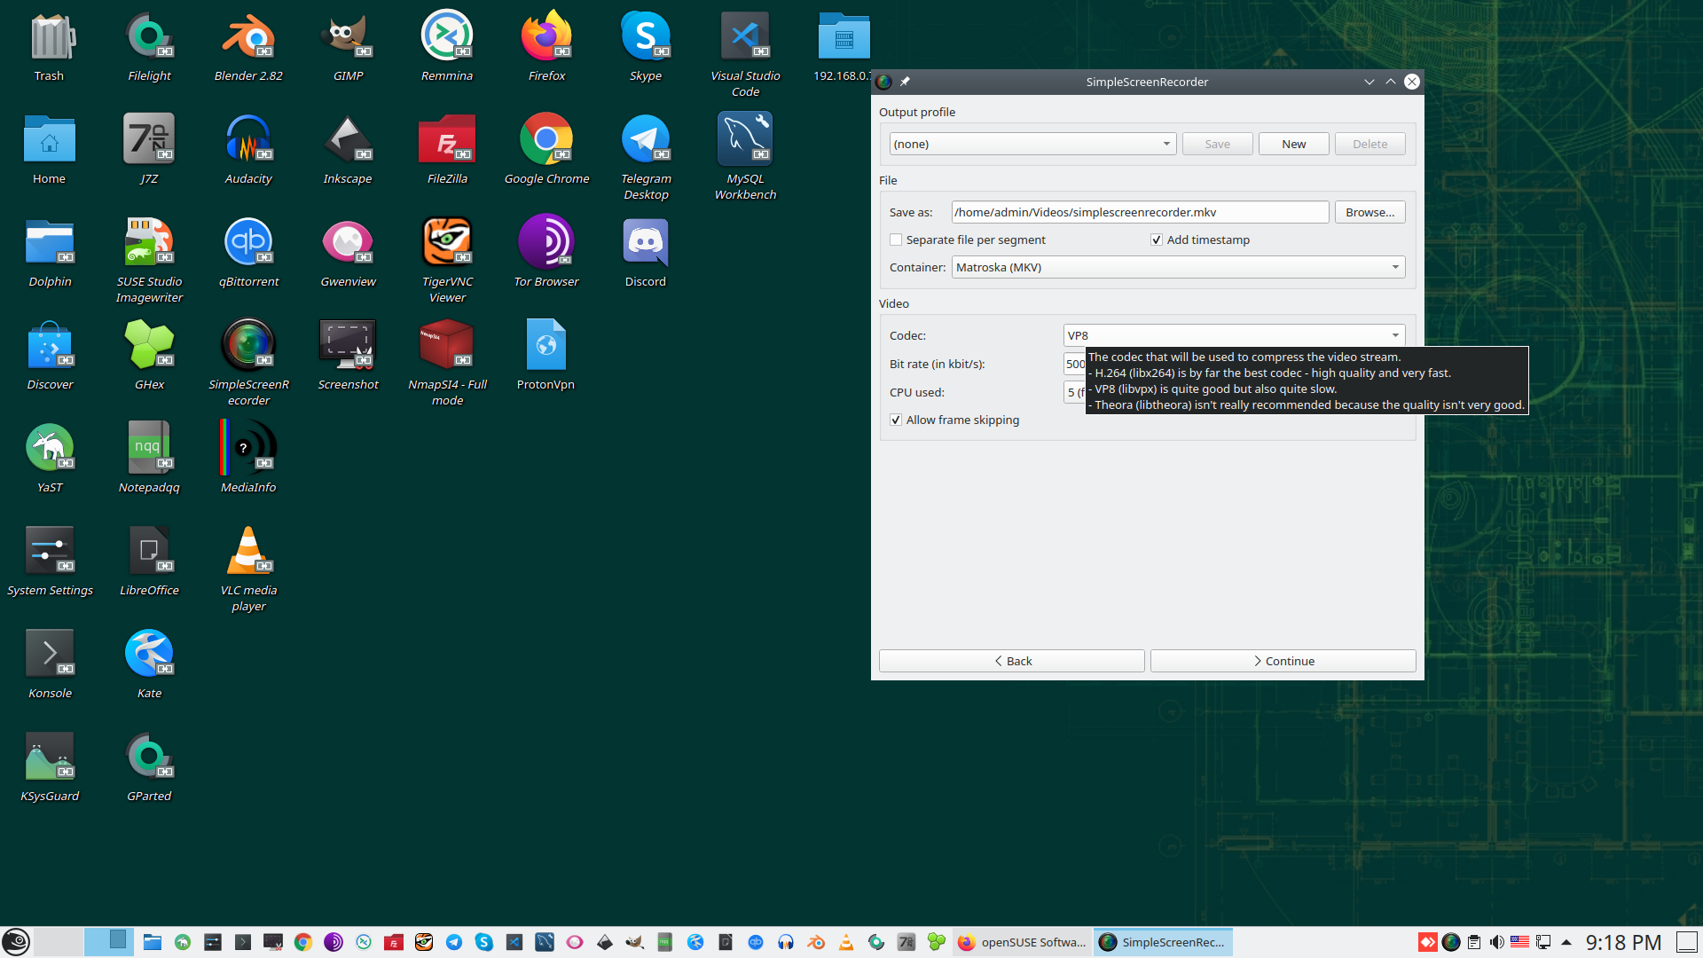Launch Audacity from the desktop

point(248,140)
